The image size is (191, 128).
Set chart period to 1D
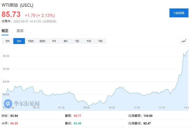pos(77,41)
